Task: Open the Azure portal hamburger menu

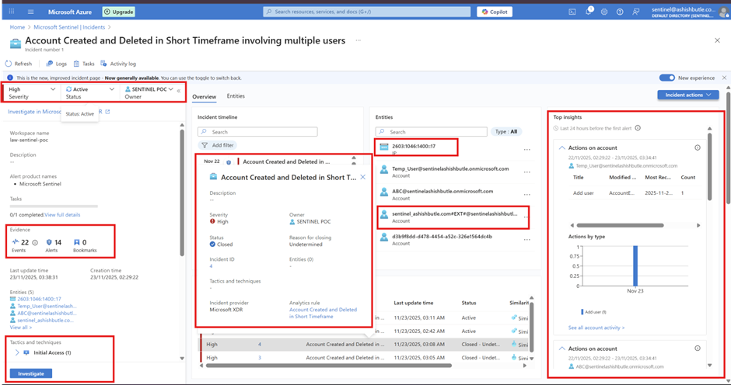Action: point(30,12)
